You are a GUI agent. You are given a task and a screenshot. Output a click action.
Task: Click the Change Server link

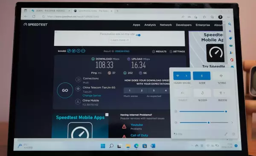tap(92, 96)
